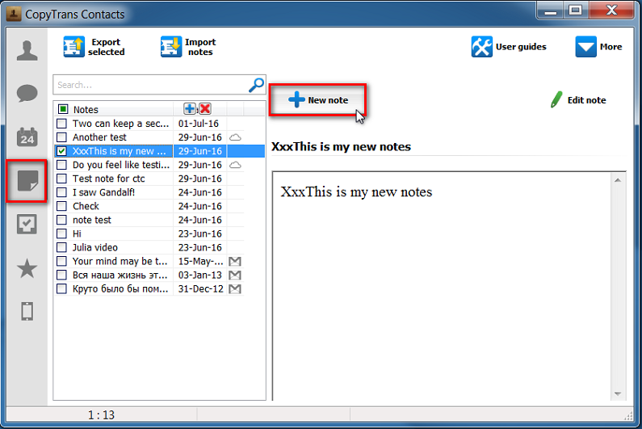Click the XxxThis is my new notes heading
Screen dimensions: 642x429
(x=341, y=147)
